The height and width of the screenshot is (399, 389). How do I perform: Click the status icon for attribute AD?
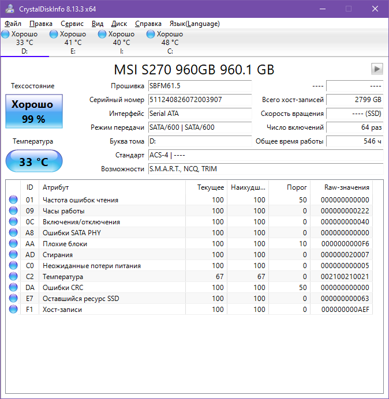(x=13, y=254)
